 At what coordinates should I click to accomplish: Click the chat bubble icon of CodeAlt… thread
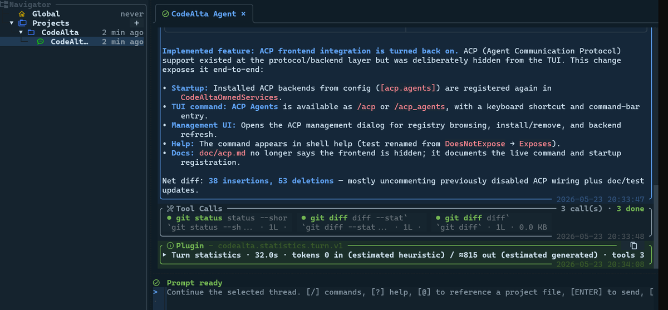tap(41, 42)
